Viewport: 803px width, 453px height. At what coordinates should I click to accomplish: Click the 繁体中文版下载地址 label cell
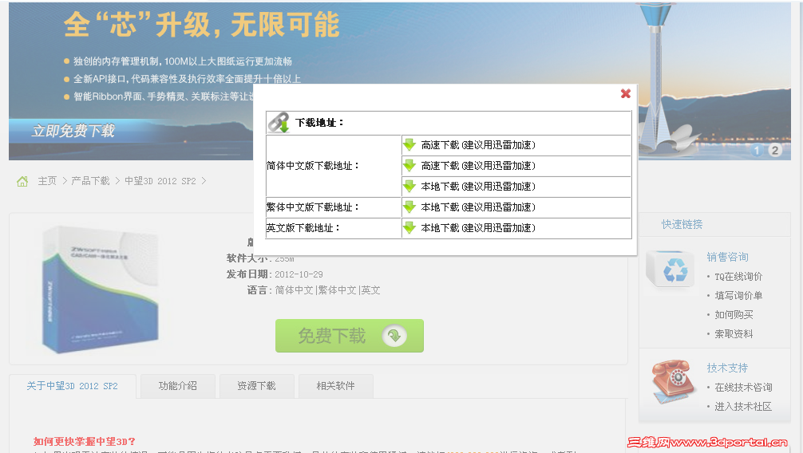pos(333,207)
